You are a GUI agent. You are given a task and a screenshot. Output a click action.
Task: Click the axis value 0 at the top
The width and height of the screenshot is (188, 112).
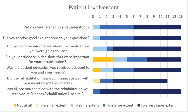(x=93, y=16)
